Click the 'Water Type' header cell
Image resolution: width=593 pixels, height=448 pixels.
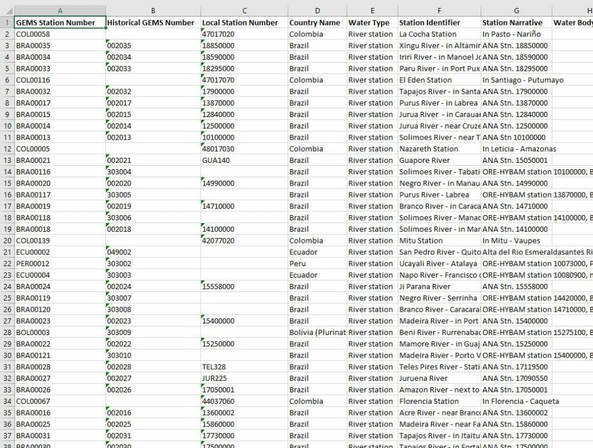pos(372,23)
